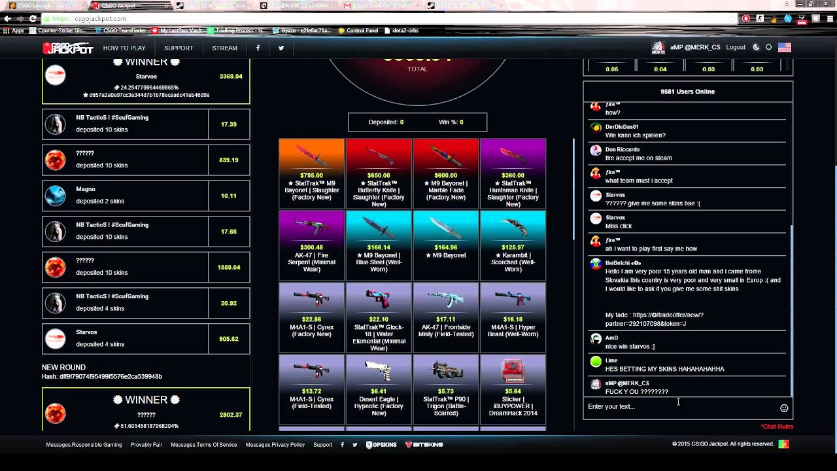
Task: Click browser back arrow
Action: (7, 18)
